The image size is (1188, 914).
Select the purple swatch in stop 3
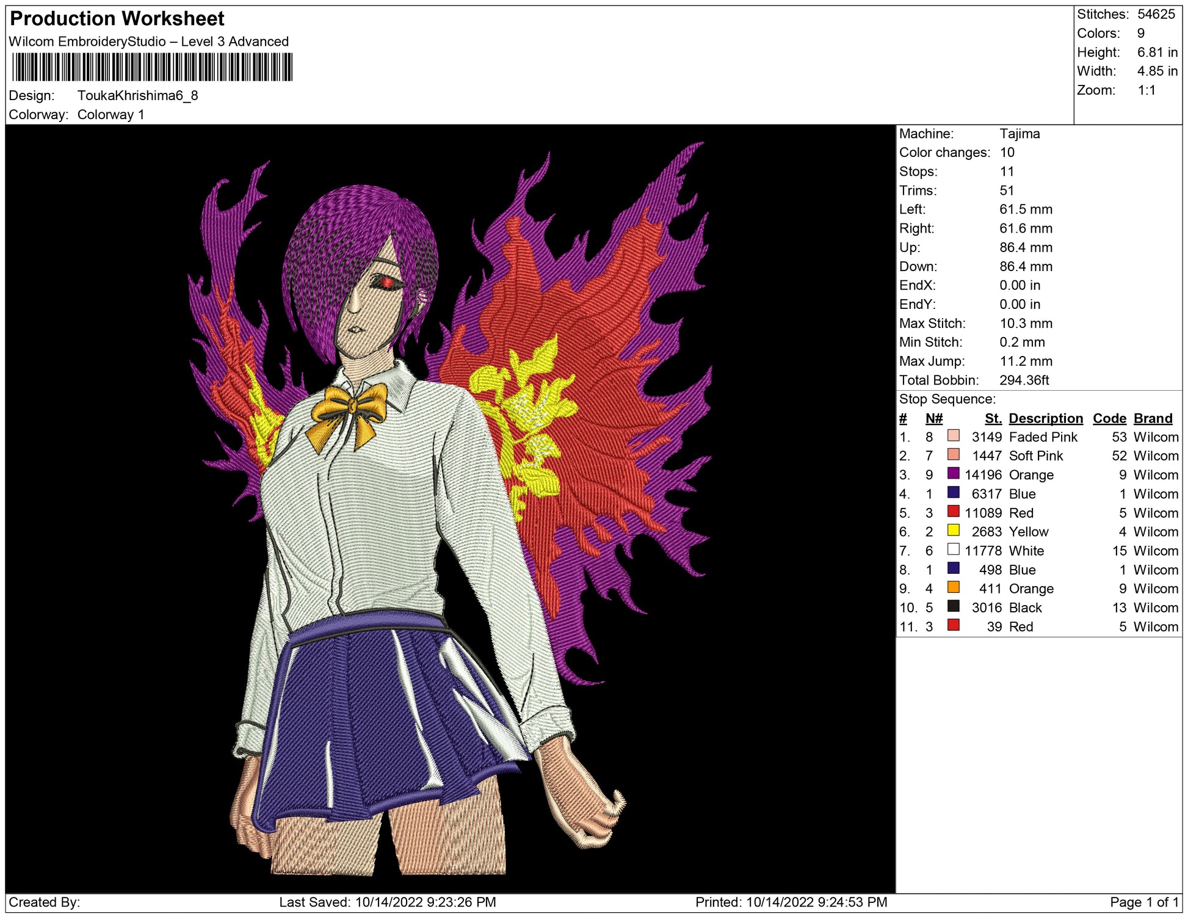coord(953,474)
